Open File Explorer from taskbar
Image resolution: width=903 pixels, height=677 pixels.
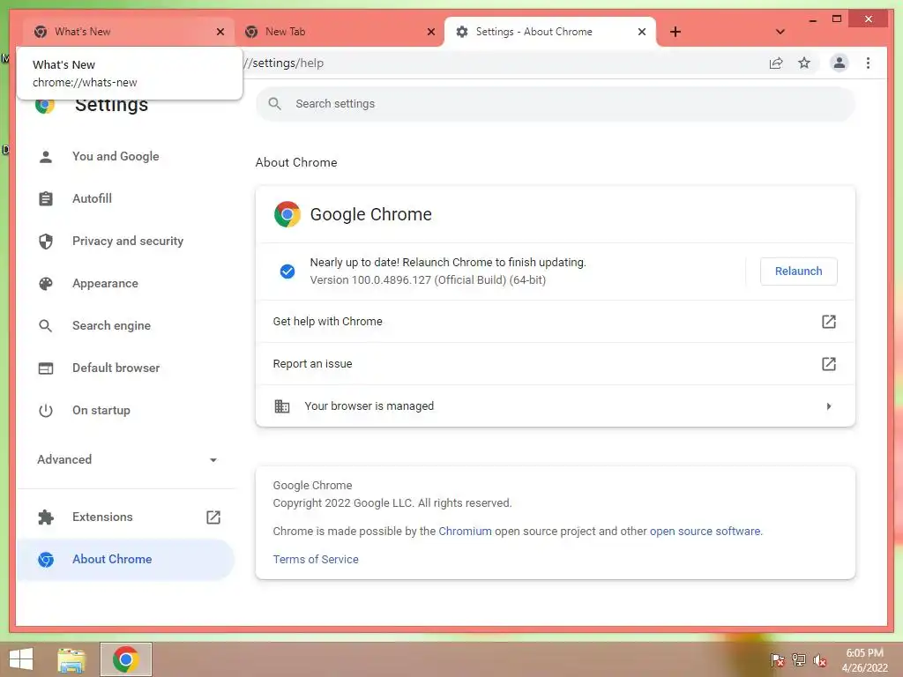coord(71,659)
